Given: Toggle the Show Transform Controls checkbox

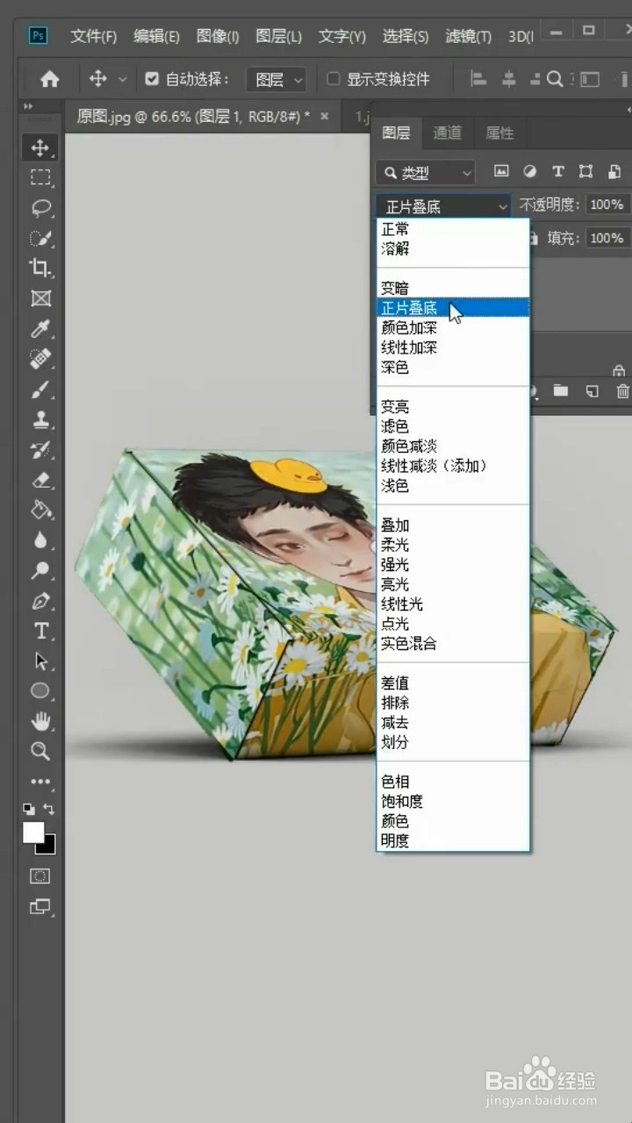Looking at the screenshot, I should [x=334, y=79].
